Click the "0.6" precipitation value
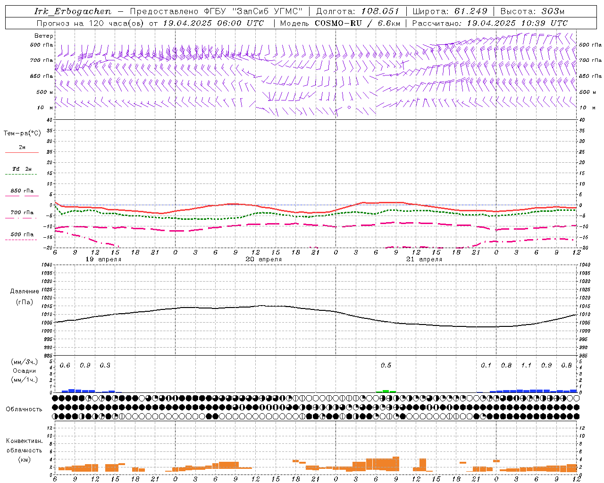 [x=65, y=366]
